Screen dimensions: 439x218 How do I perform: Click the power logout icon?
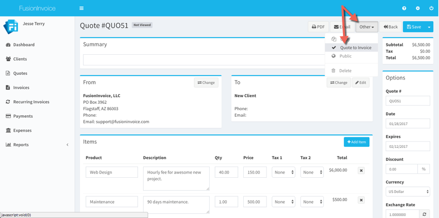point(431,8)
